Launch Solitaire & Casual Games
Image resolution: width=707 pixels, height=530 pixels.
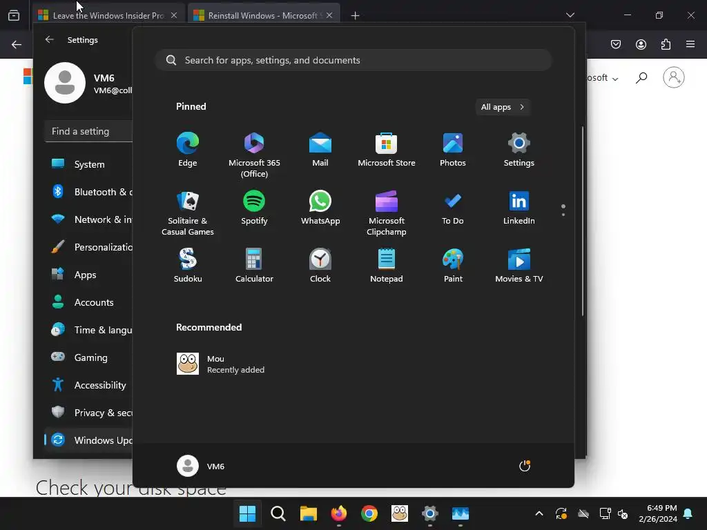pyautogui.click(x=188, y=213)
